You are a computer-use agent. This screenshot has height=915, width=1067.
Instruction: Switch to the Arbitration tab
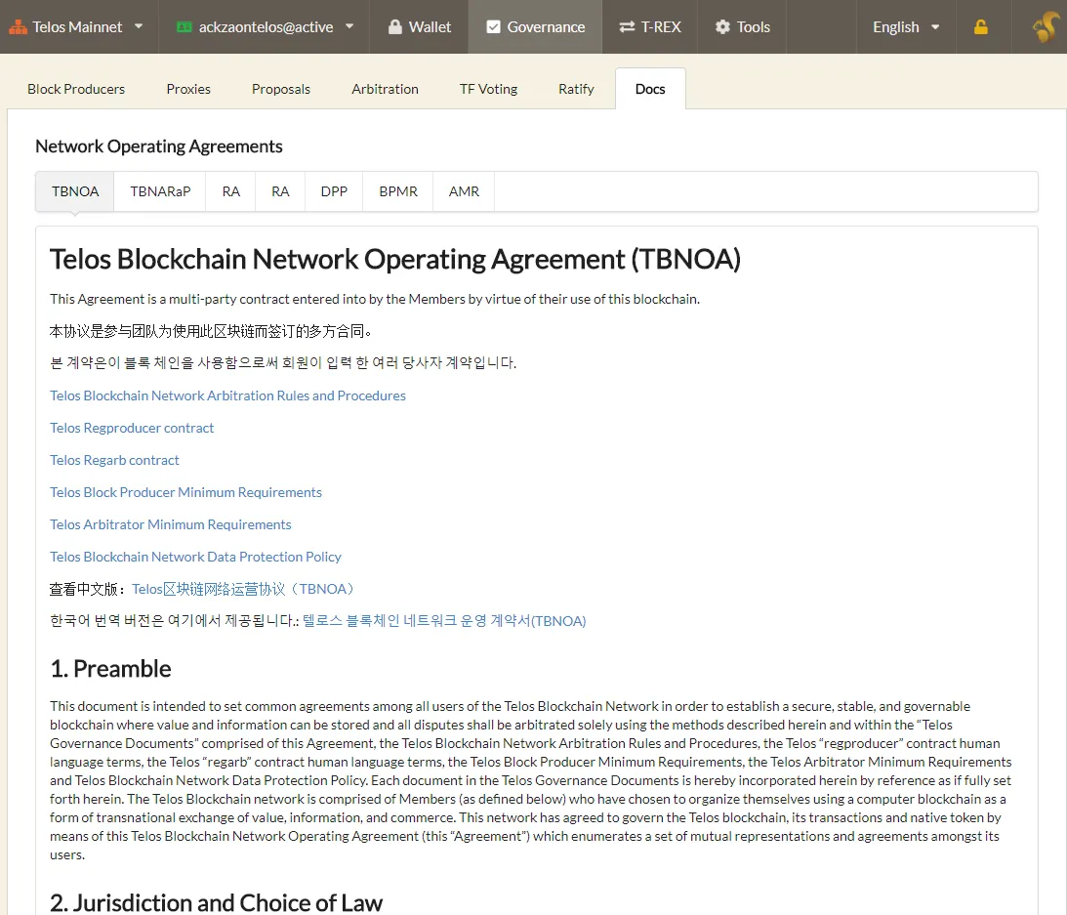coord(386,89)
